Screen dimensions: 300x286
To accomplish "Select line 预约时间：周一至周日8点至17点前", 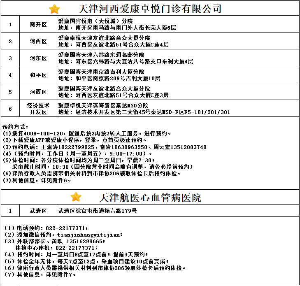I will [x=77, y=255].
